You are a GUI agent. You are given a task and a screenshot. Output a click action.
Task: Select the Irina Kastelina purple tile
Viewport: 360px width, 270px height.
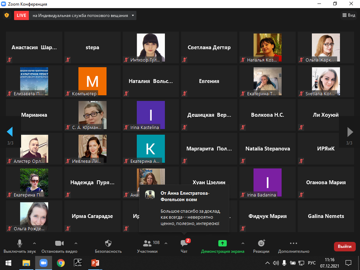point(150,115)
